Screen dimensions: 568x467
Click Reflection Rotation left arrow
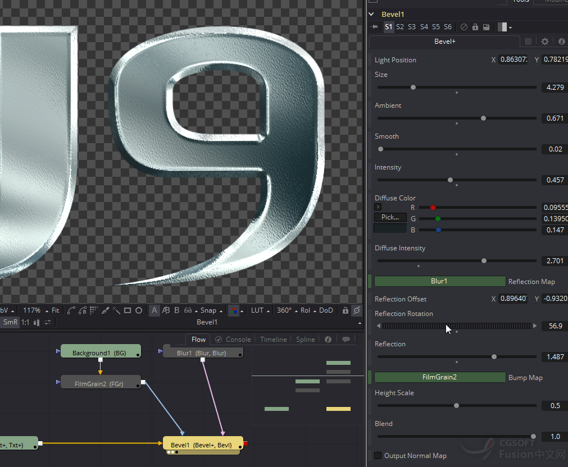tap(379, 326)
